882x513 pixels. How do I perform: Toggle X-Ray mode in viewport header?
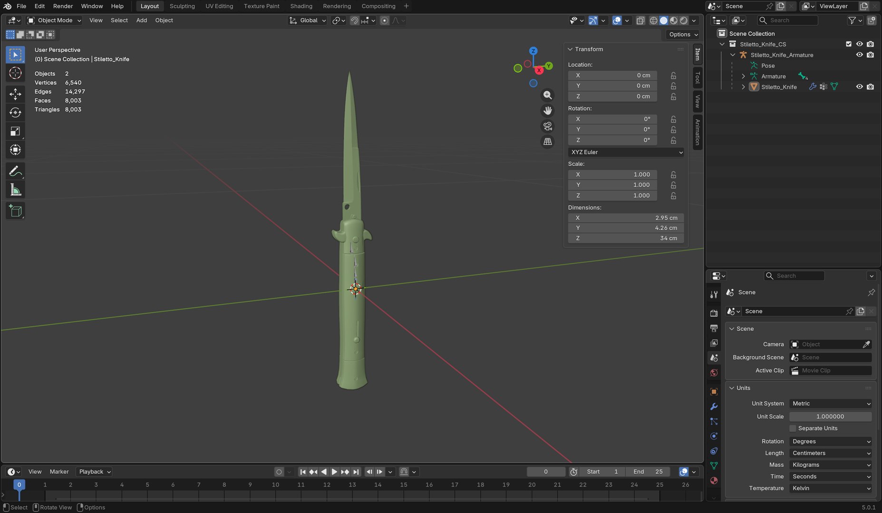640,20
